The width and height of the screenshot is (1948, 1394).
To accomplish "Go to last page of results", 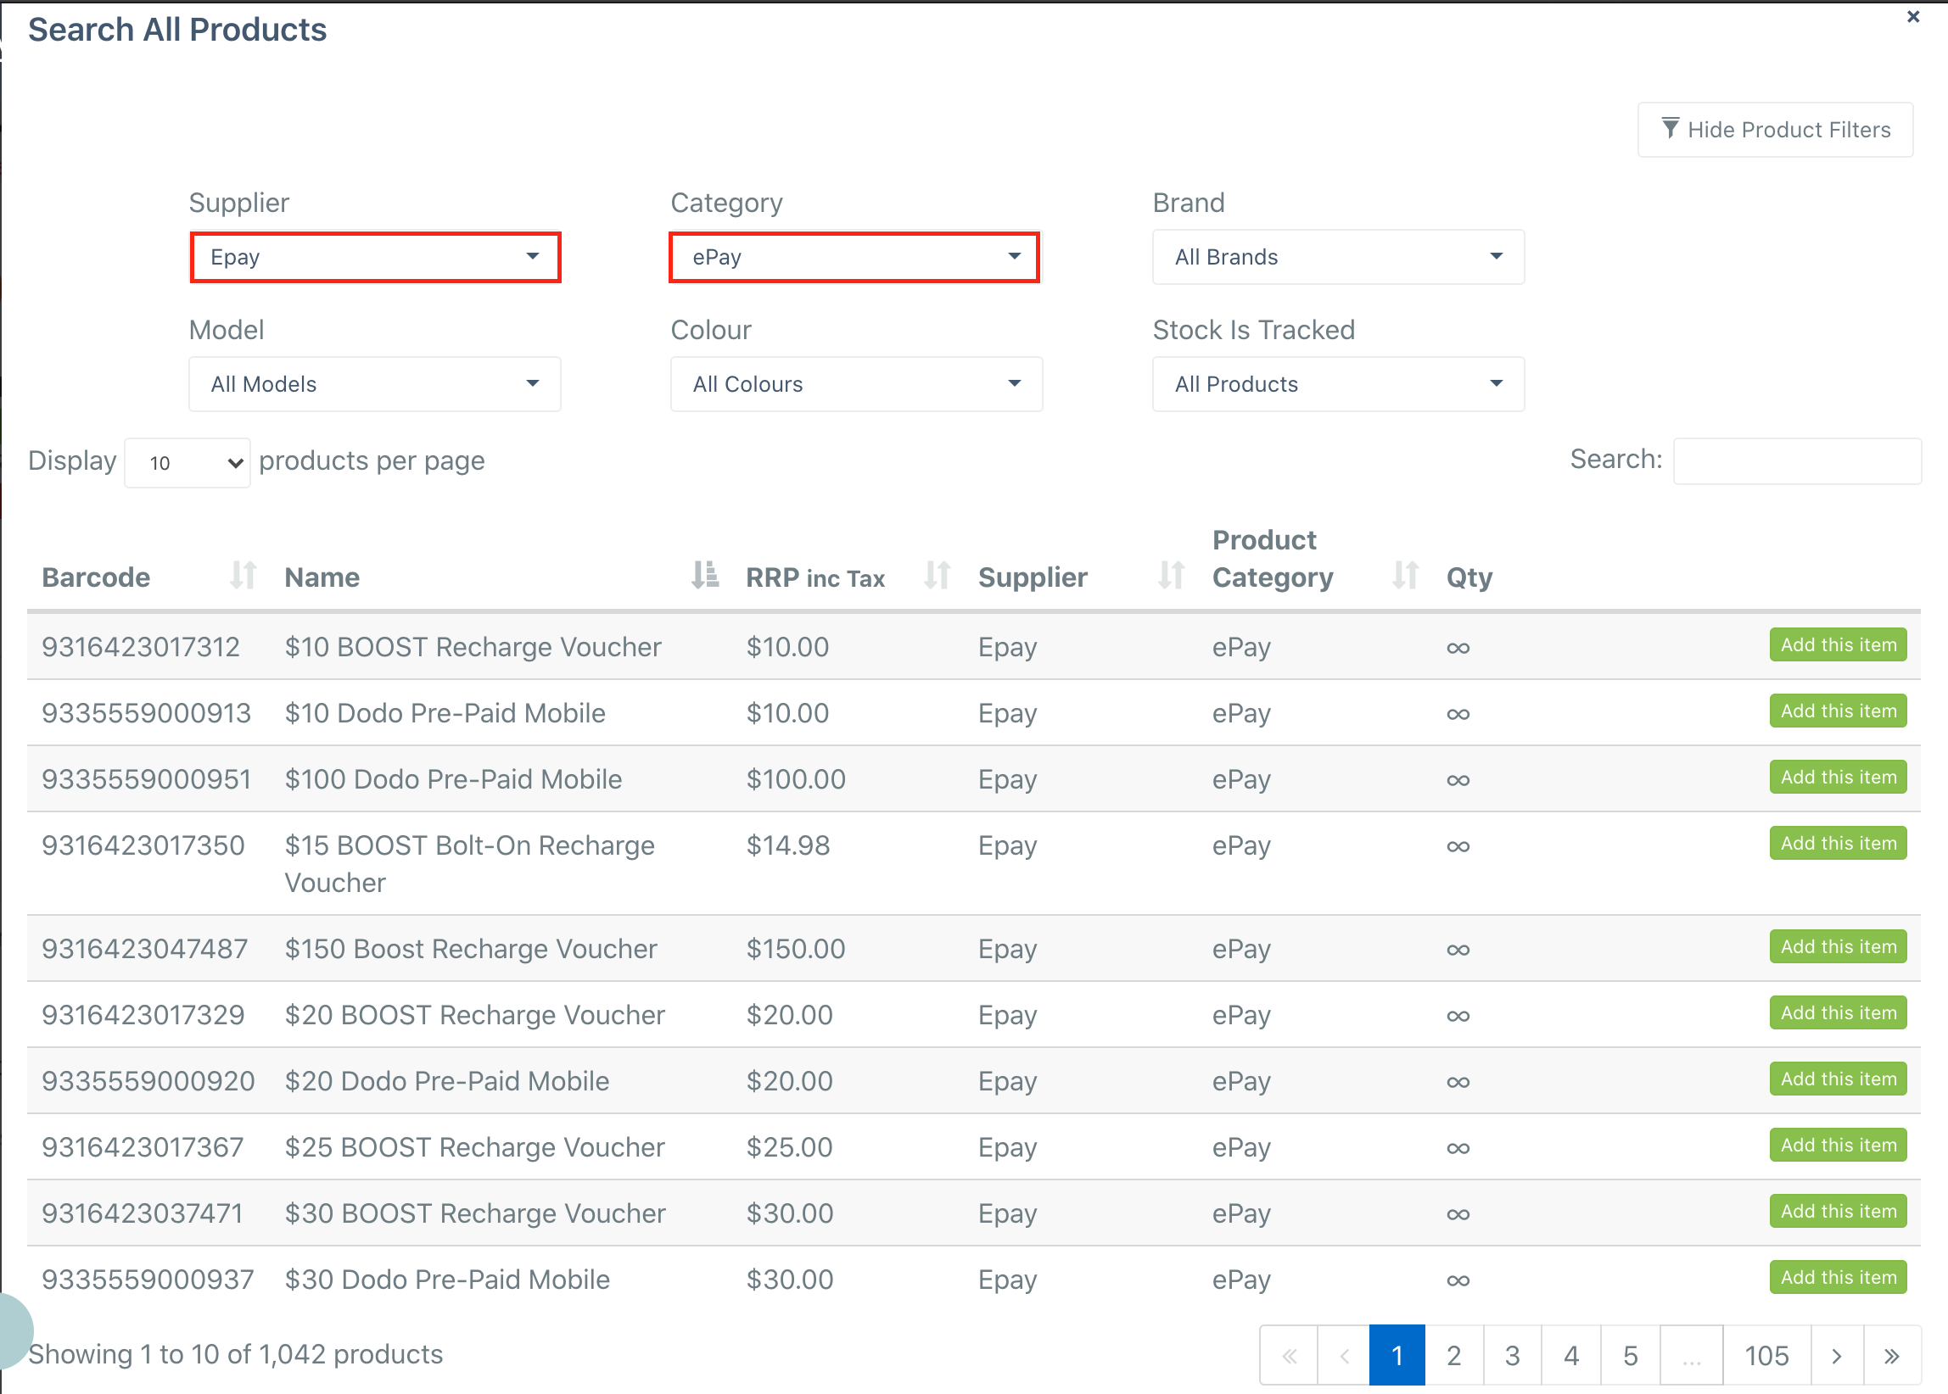I will 1891,1355.
